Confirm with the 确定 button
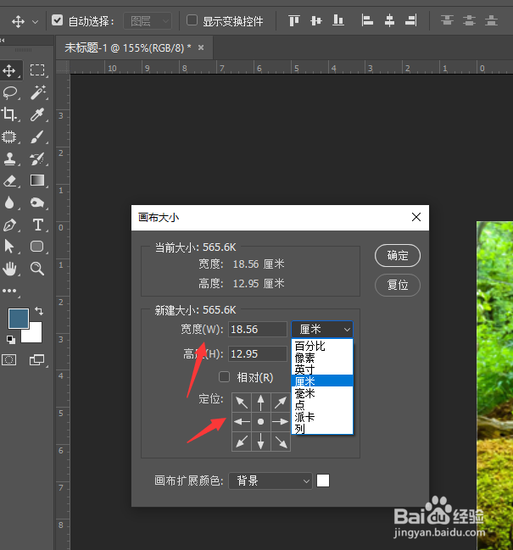 coord(398,255)
